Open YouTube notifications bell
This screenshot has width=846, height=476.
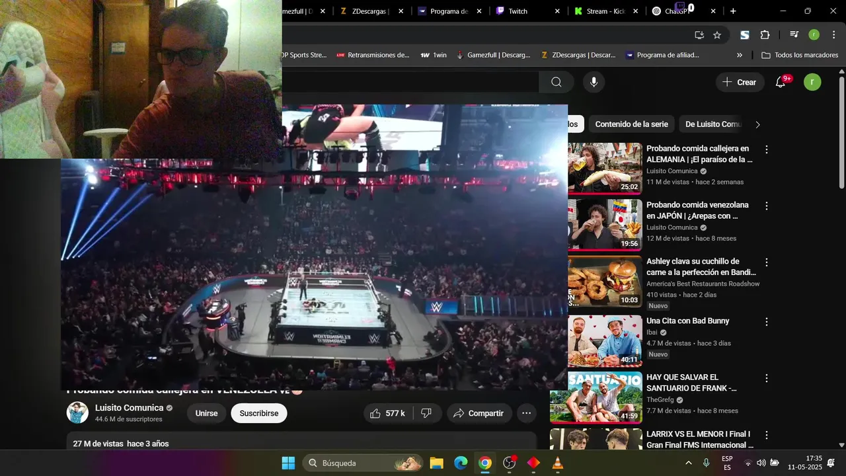(781, 82)
